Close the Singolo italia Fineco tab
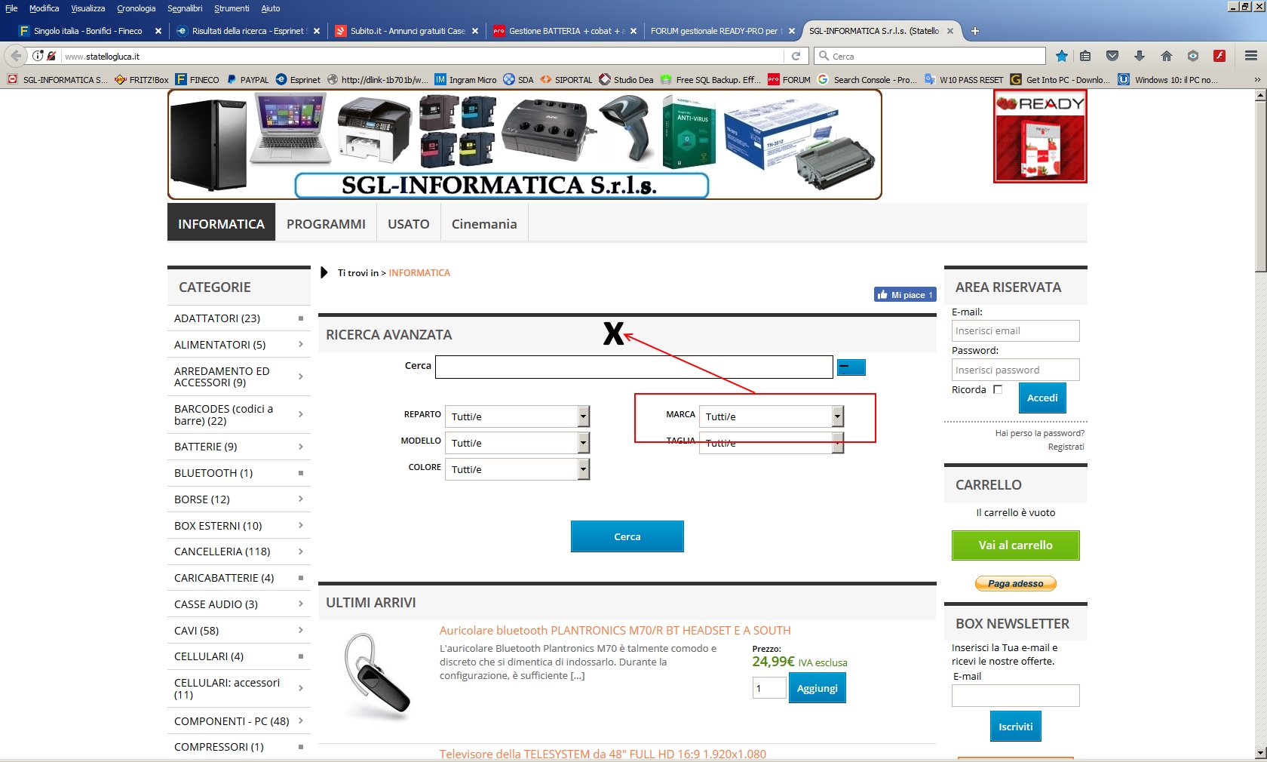This screenshot has width=1267, height=762. coord(158,31)
